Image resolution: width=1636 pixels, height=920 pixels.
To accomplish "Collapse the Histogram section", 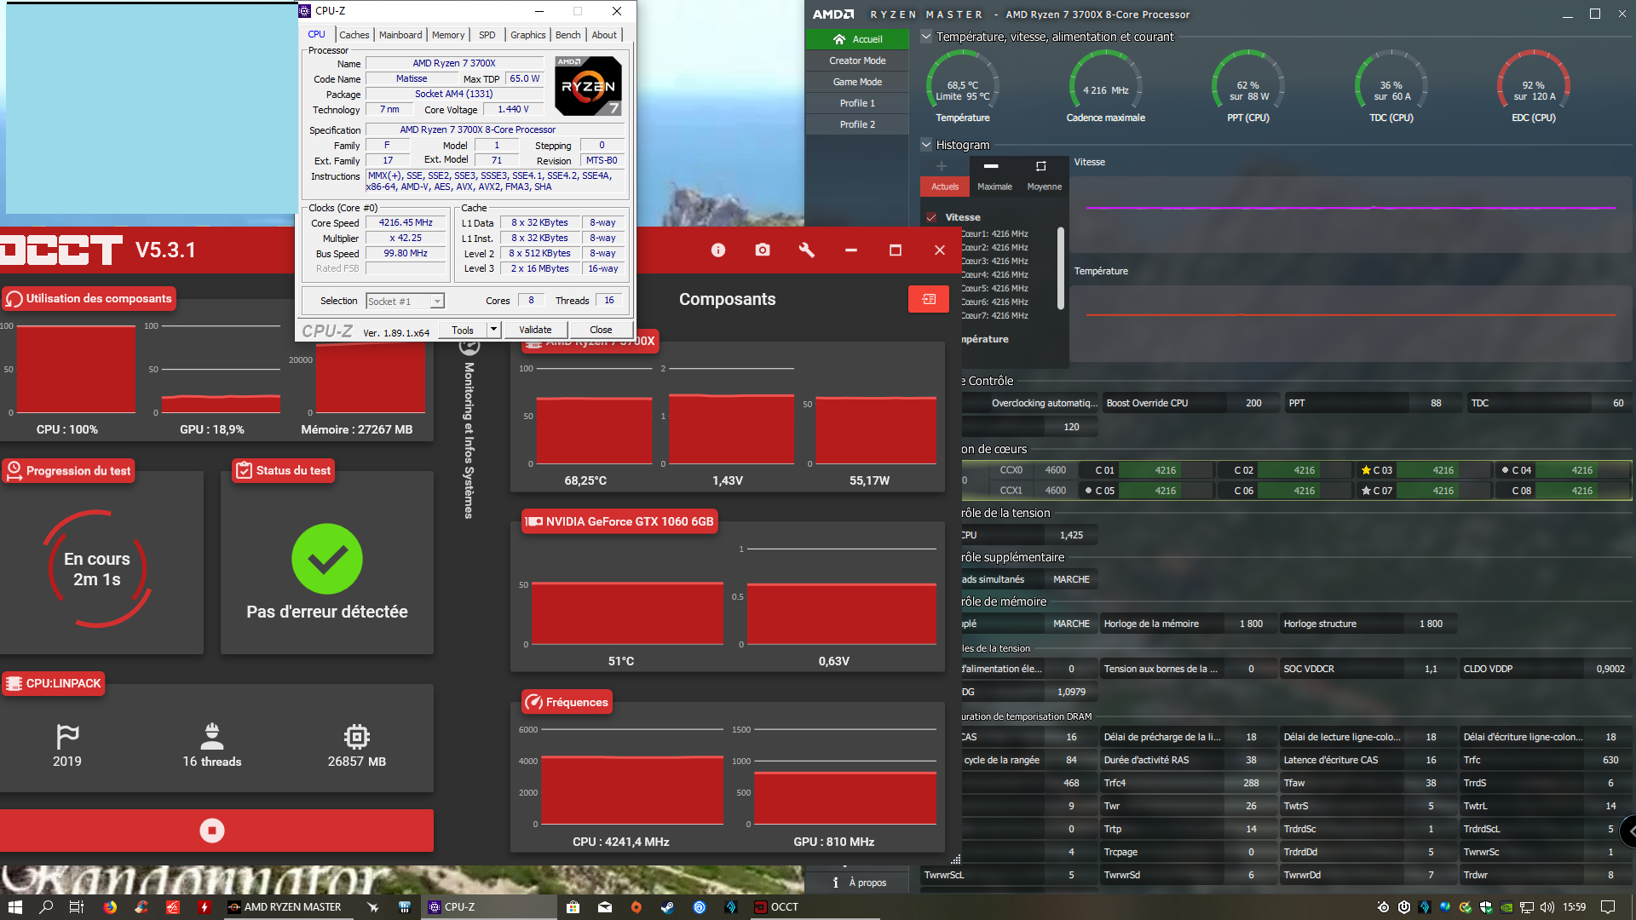I will [x=926, y=145].
